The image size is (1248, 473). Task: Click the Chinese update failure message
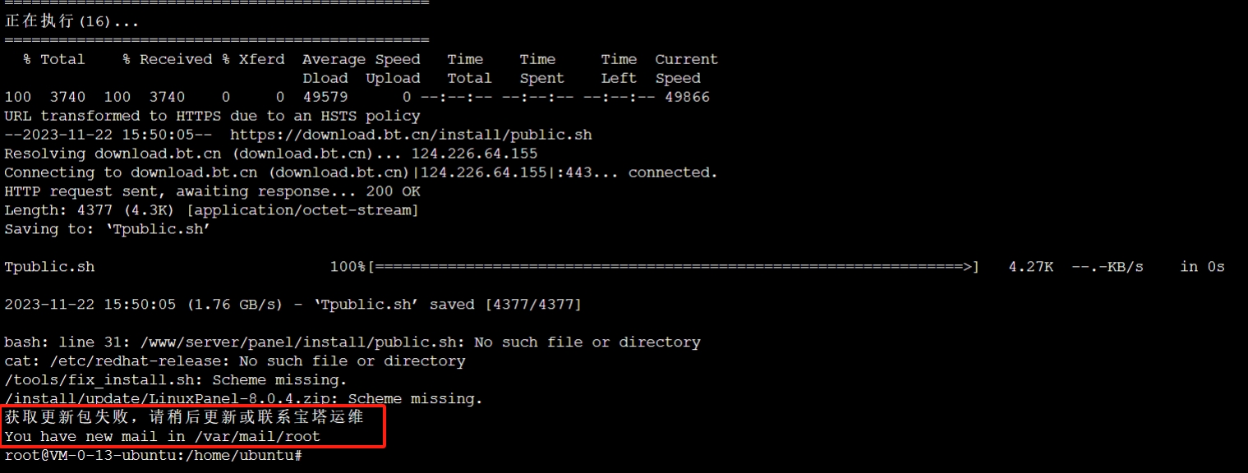coord(184,417)
